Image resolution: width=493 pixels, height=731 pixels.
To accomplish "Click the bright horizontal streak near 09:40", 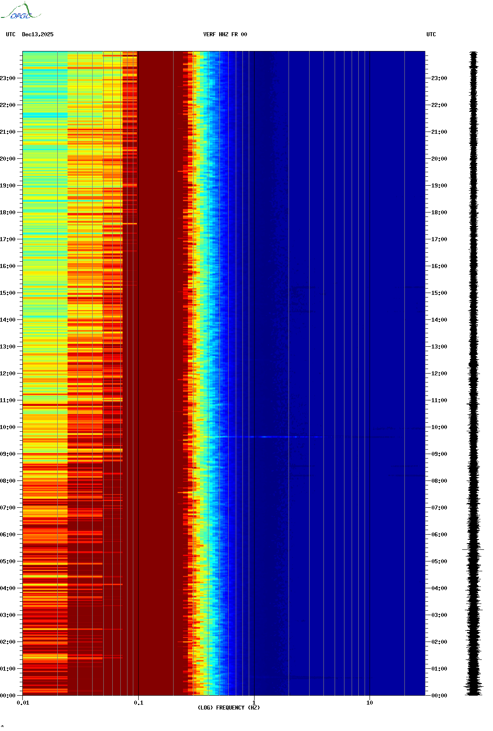I will pos(268,437).
